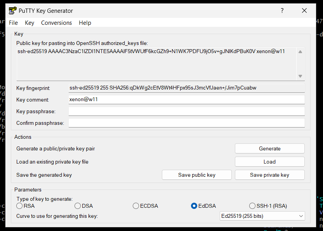Close the PuTTY Key Generator window
Screen dimensions: 323x231
tap(304, 11)
